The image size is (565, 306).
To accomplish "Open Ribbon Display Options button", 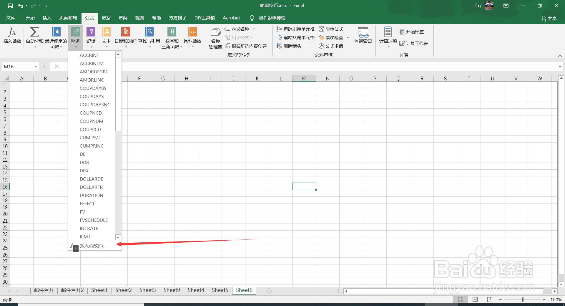I will tap(506, 6).
